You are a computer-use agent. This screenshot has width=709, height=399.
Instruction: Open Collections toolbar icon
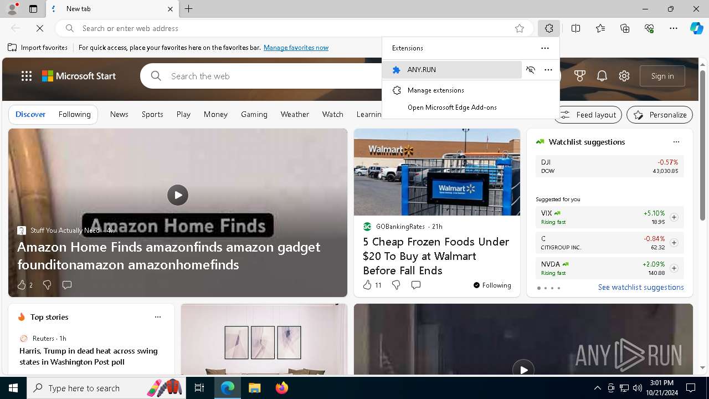[x=625, y=28]
